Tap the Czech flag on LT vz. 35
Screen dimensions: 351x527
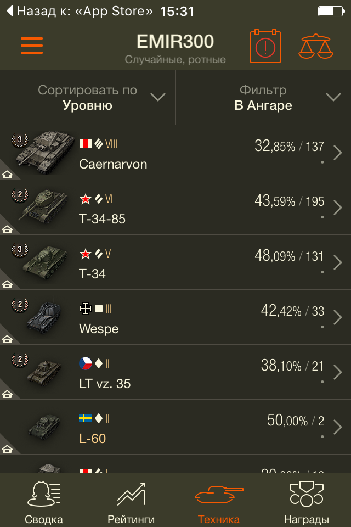point(85,363)
